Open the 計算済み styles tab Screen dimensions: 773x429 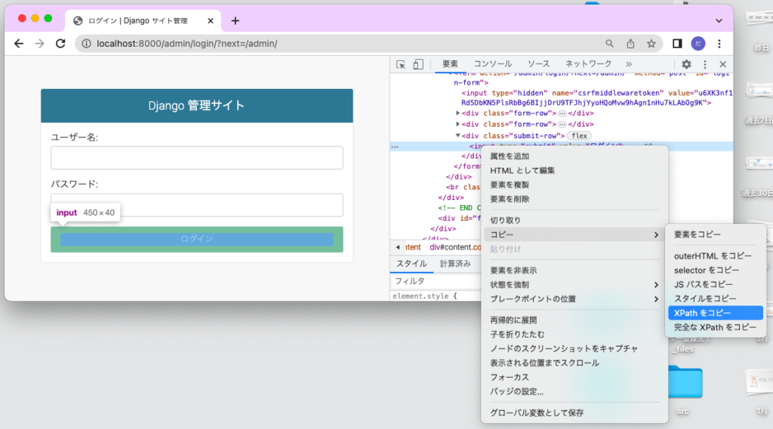pos(455,264)
